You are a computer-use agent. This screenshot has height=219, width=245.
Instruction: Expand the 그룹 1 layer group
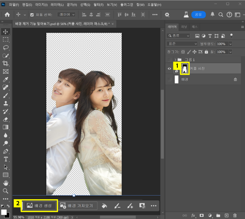click(176, 60)
